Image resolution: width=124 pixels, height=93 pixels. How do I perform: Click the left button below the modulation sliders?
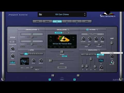click(x=23, y=47)
